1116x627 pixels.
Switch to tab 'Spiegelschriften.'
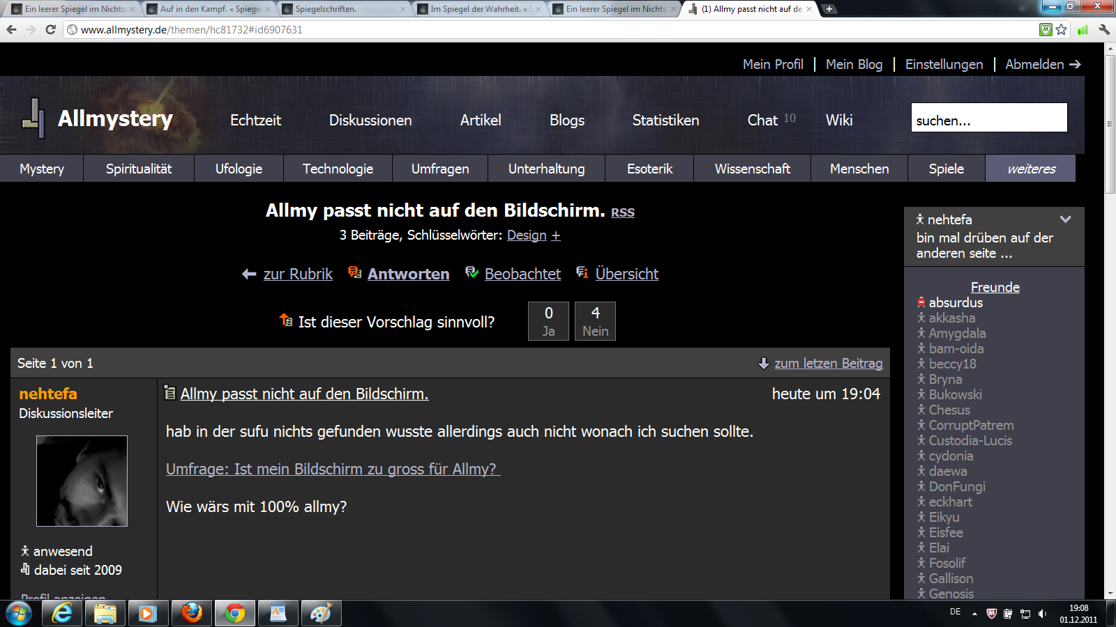343,9
